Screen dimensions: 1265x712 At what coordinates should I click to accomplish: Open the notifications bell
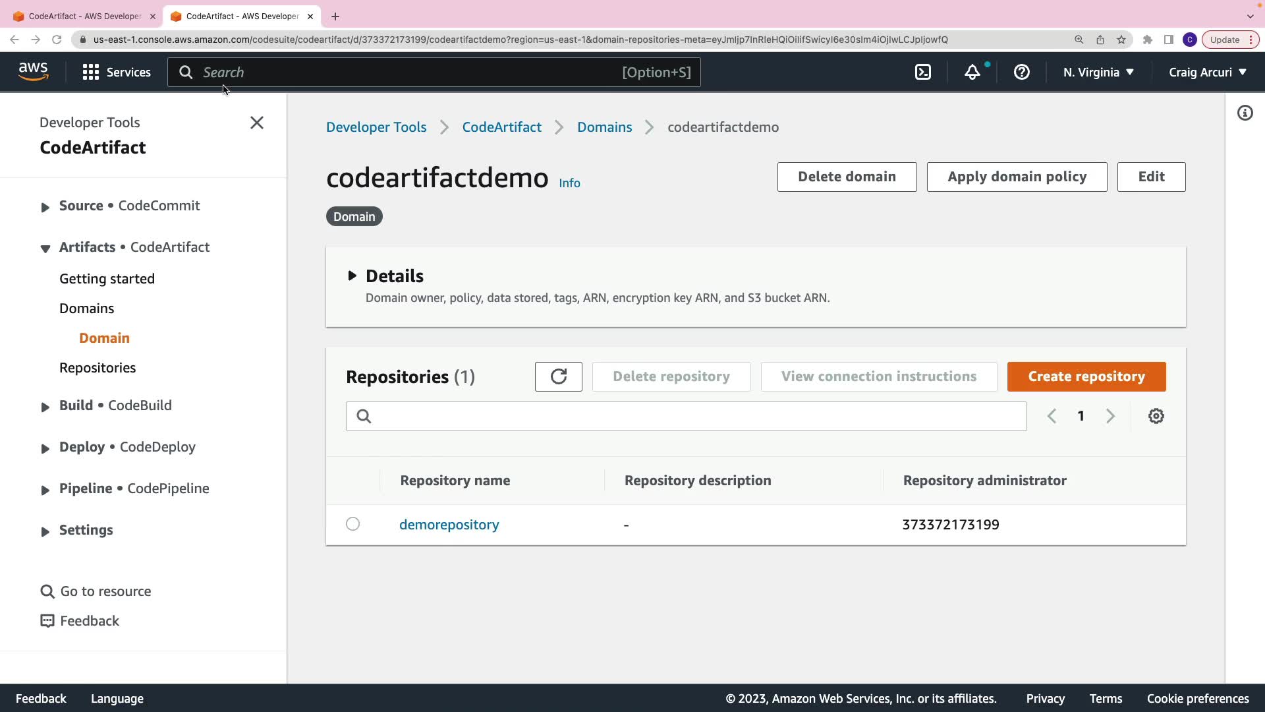972,73
